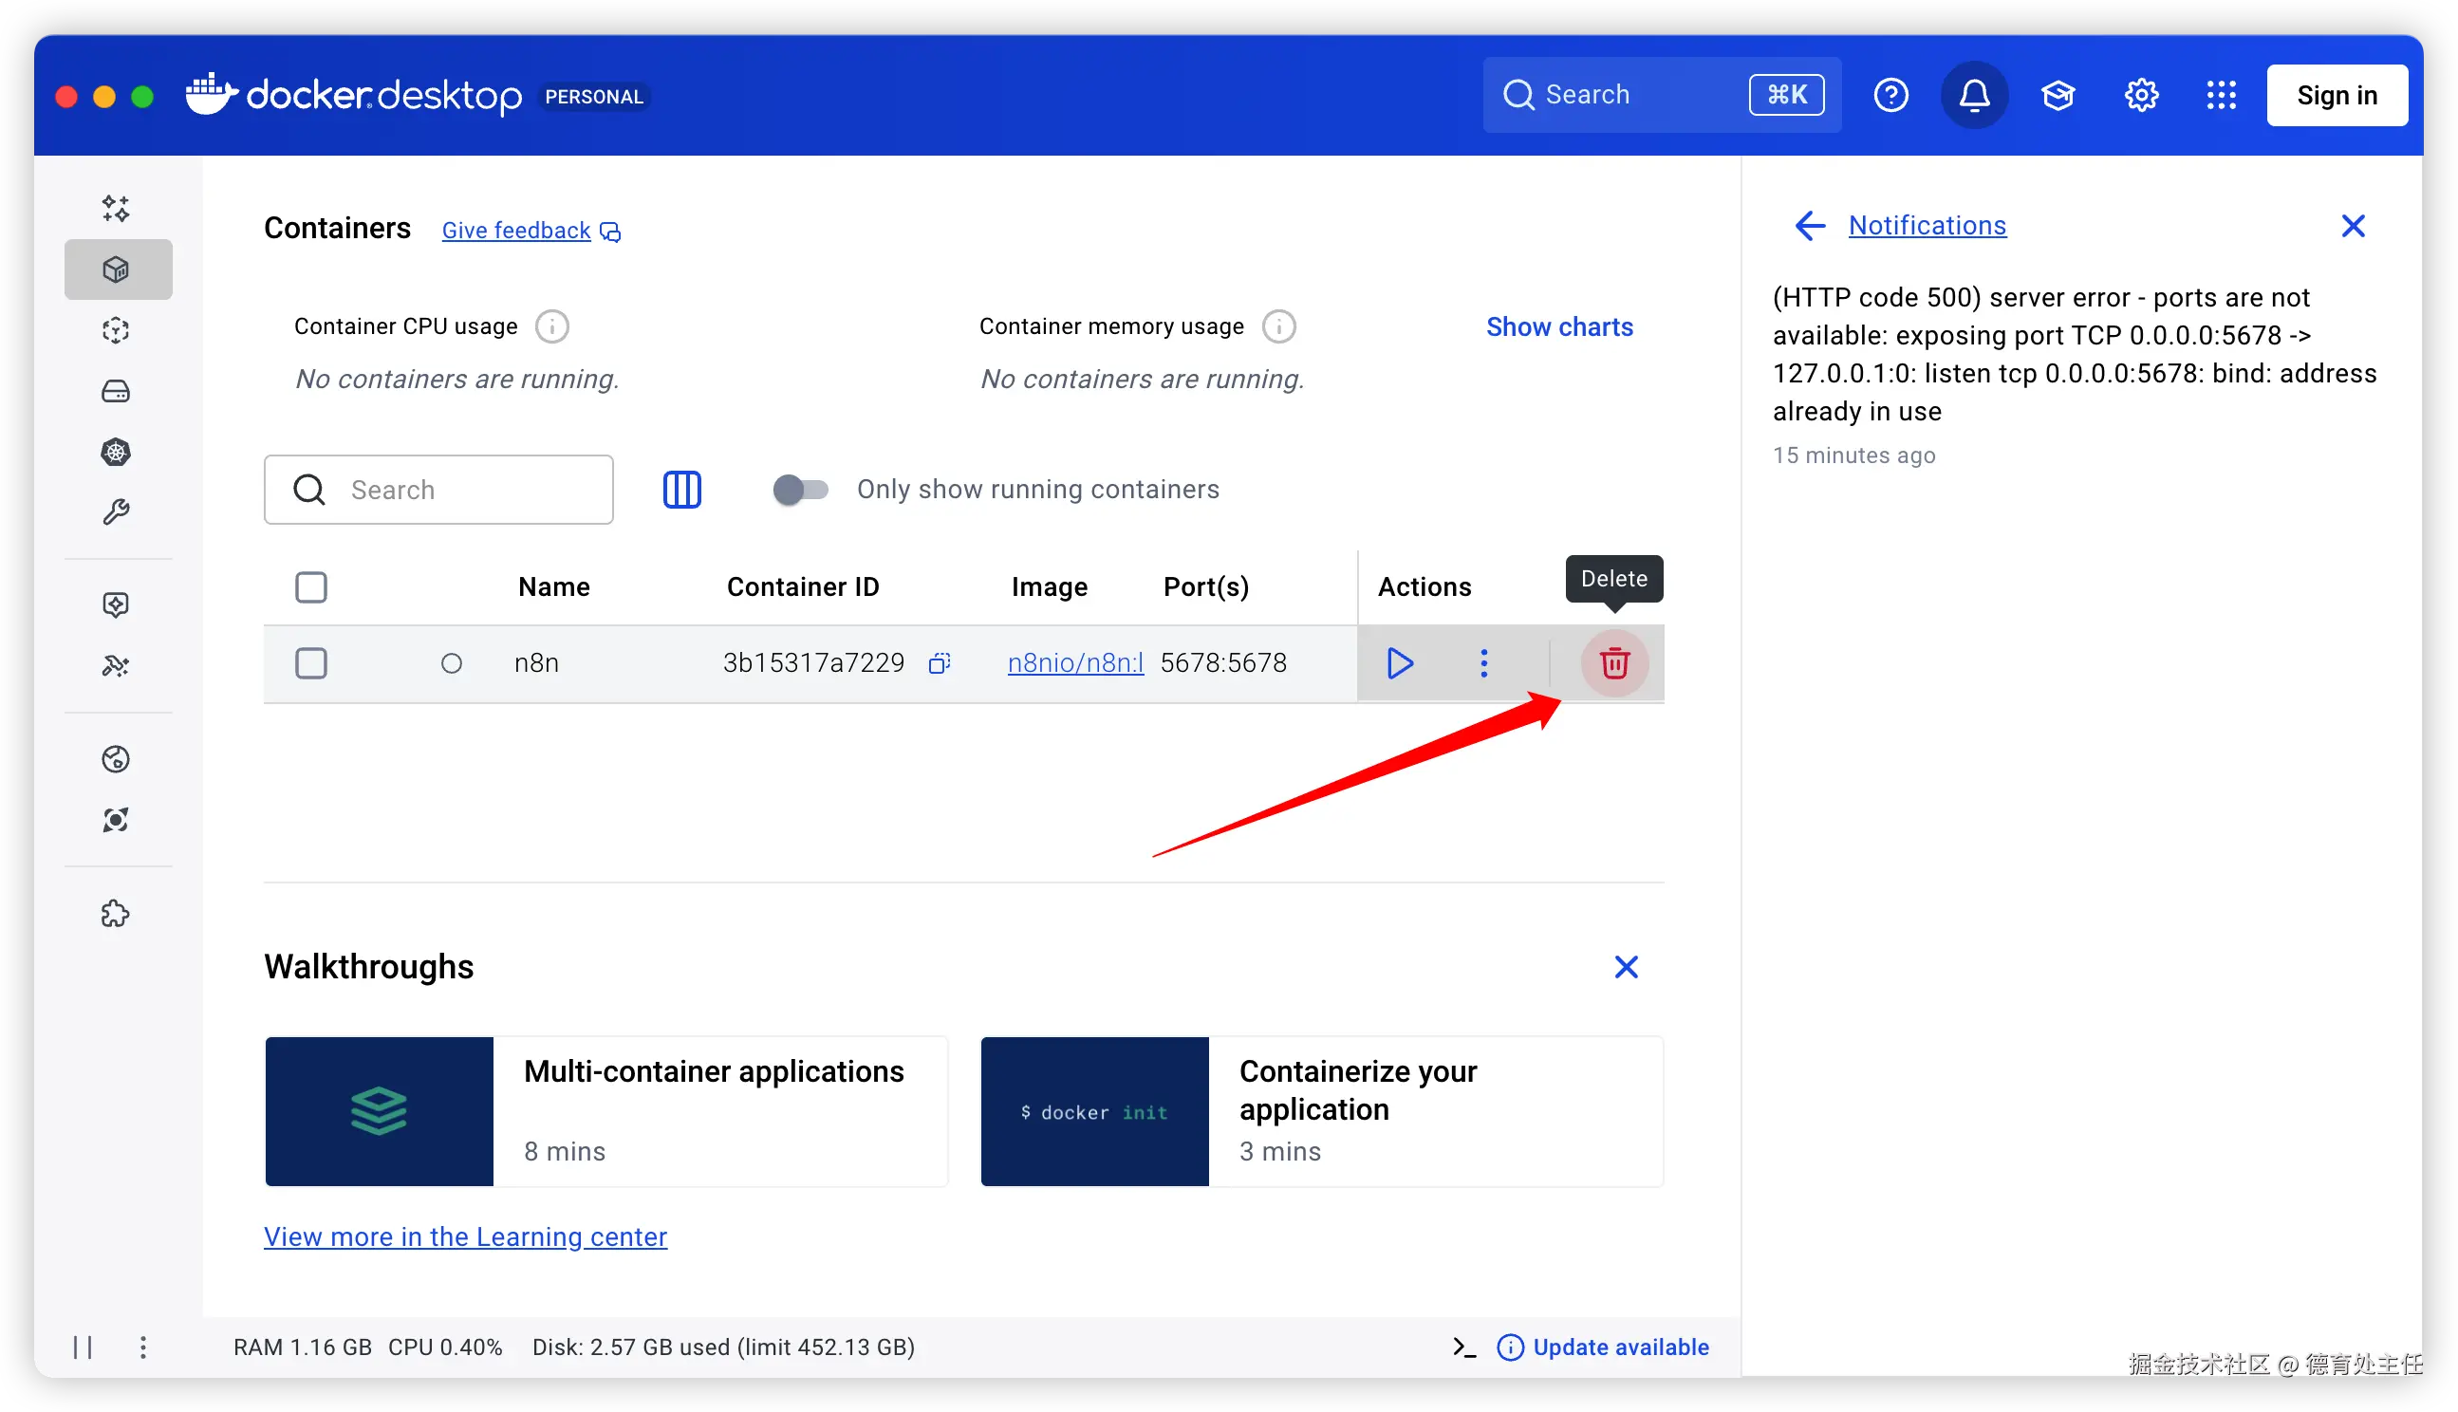Start the n8n container with play button
This screenshot has width=2458, height=1412.
coord(1399,663)
